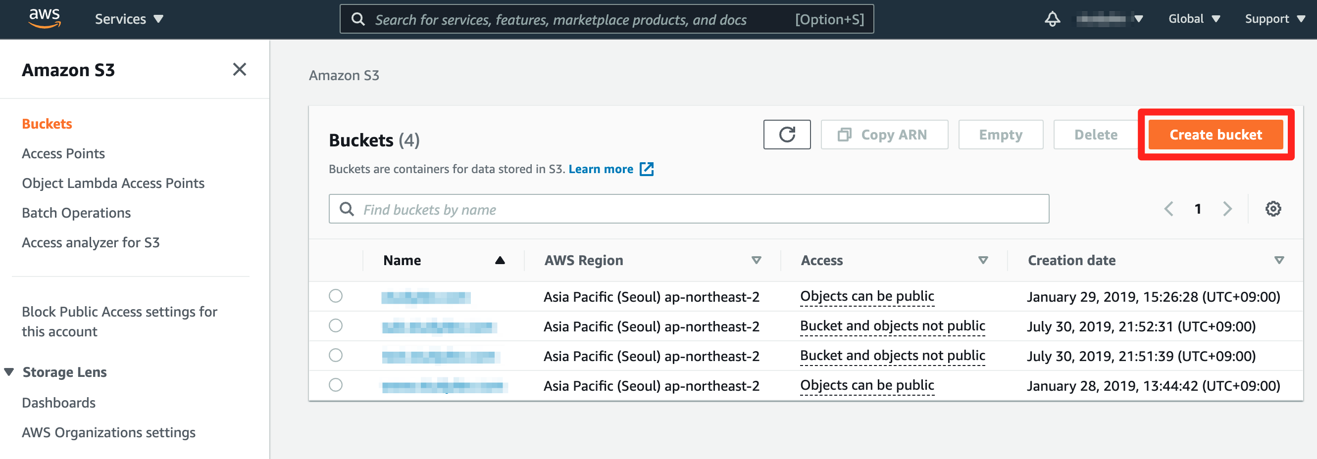Click the Copy ARN button
Screen dimensions: 1317x459
pos(884,135)
